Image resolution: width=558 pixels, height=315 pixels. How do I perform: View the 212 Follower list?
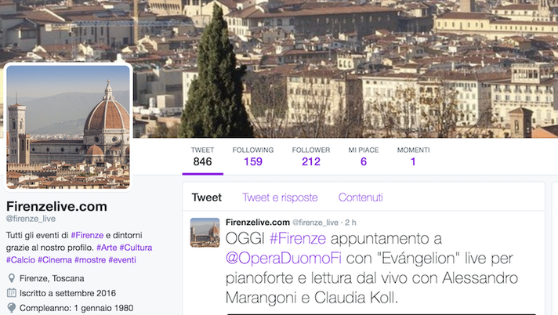pos(311,157)
